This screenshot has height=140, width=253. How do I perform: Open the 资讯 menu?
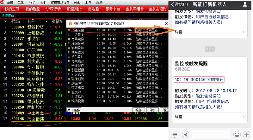point(77,3)
